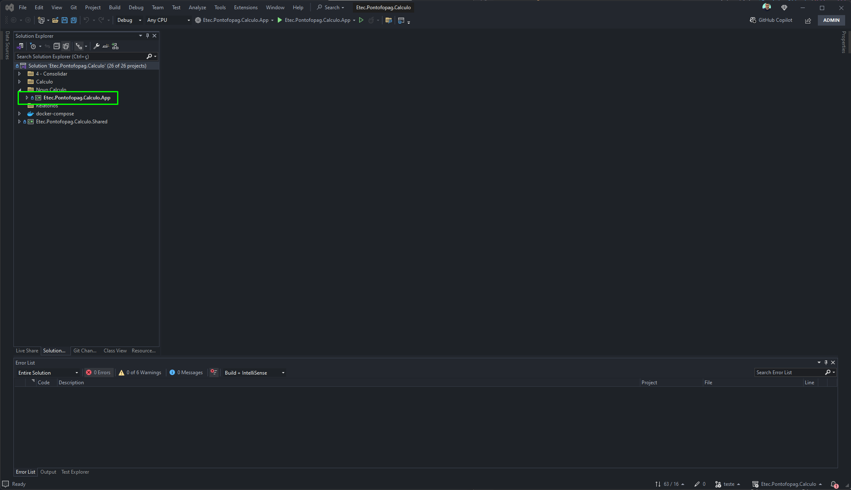Toggle the 0 of 6 Warnings filter
This screenshot has height=490, width=851.
(140, 373)
